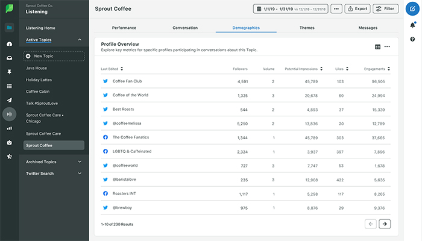
Task: Select the Demographics tab
Action: pos(246,28)
